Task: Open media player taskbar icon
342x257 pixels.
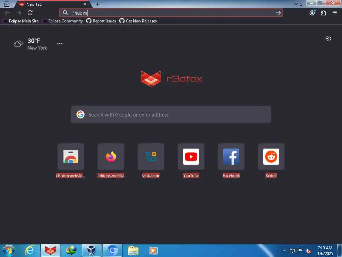Action: (153, 250)
